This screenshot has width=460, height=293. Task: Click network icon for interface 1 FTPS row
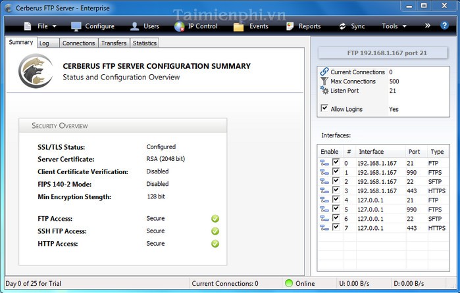point(324,172)
